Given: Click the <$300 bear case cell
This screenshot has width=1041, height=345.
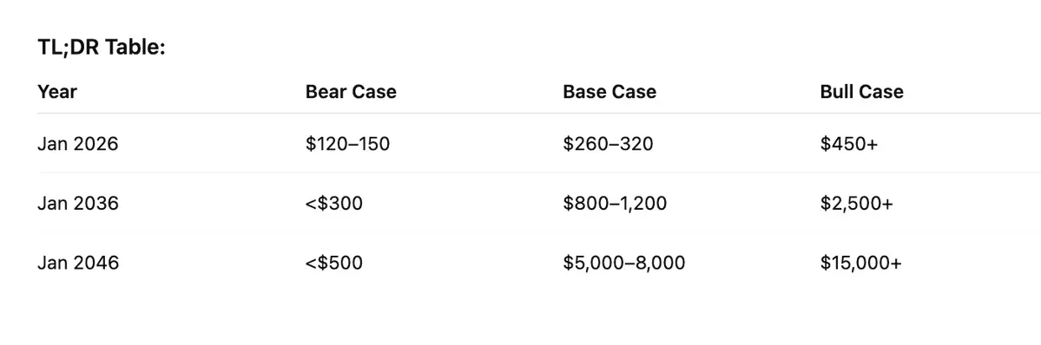Looking at the screenshot, I should [334, 203].
